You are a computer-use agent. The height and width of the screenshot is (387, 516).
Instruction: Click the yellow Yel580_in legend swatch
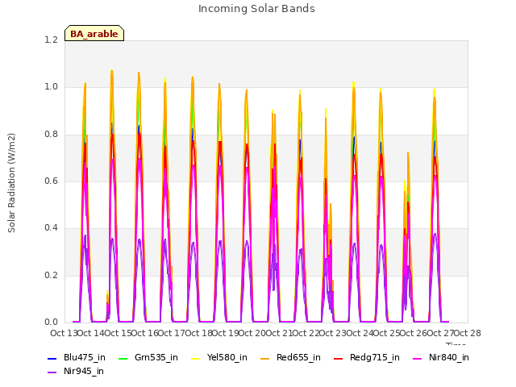(x=195, y=358)
